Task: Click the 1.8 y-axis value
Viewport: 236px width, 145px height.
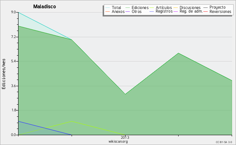Action: point(13,110)
